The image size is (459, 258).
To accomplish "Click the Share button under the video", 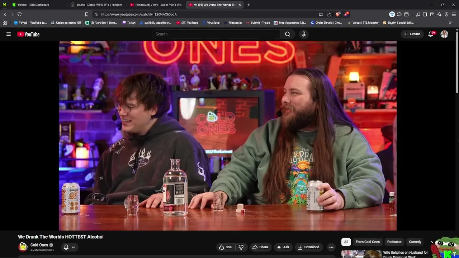I will click(260, 247).
